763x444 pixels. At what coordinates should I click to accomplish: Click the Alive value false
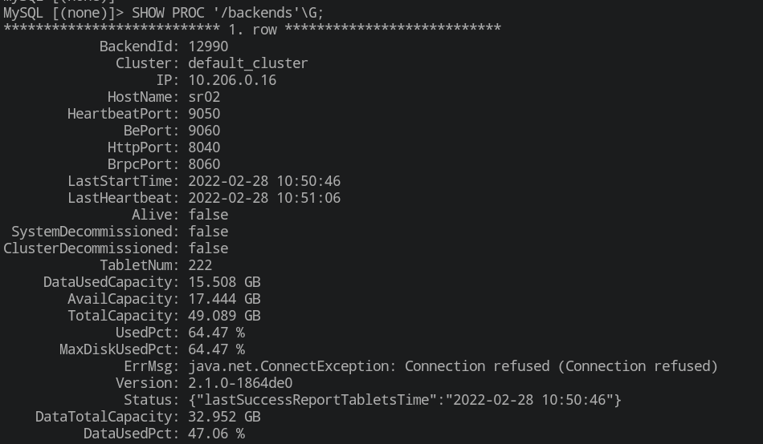point(208,215)
